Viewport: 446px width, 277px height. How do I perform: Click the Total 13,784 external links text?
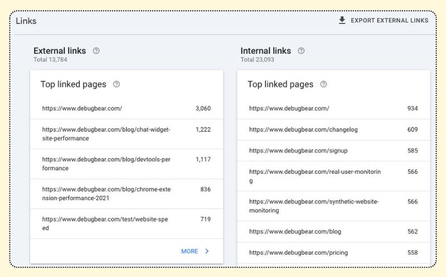[50, 60]
